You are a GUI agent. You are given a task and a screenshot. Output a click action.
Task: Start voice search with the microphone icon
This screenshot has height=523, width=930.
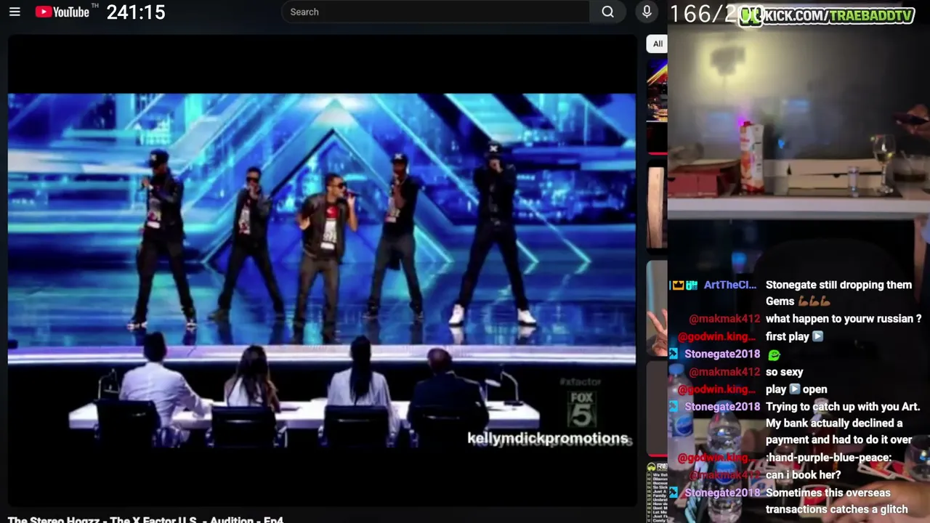(647, 12)
